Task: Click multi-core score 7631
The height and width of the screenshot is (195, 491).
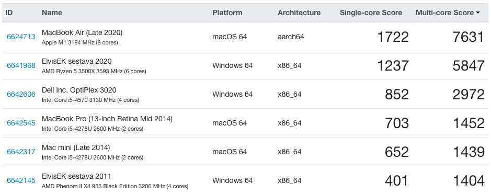Action: pos(469,37)
